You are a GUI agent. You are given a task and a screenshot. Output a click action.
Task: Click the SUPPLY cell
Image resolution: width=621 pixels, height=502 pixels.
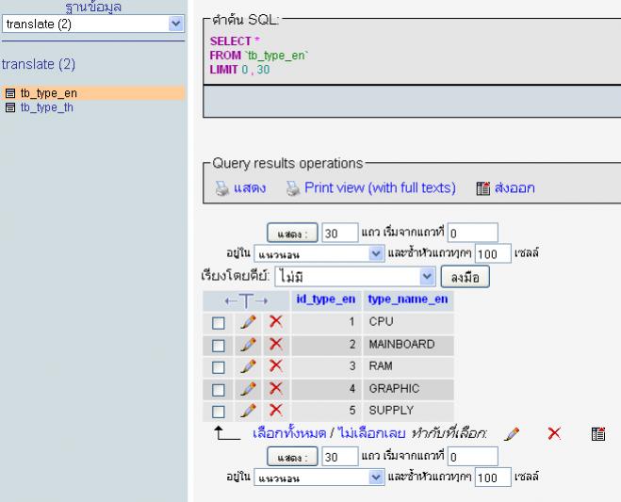point(408,411)
